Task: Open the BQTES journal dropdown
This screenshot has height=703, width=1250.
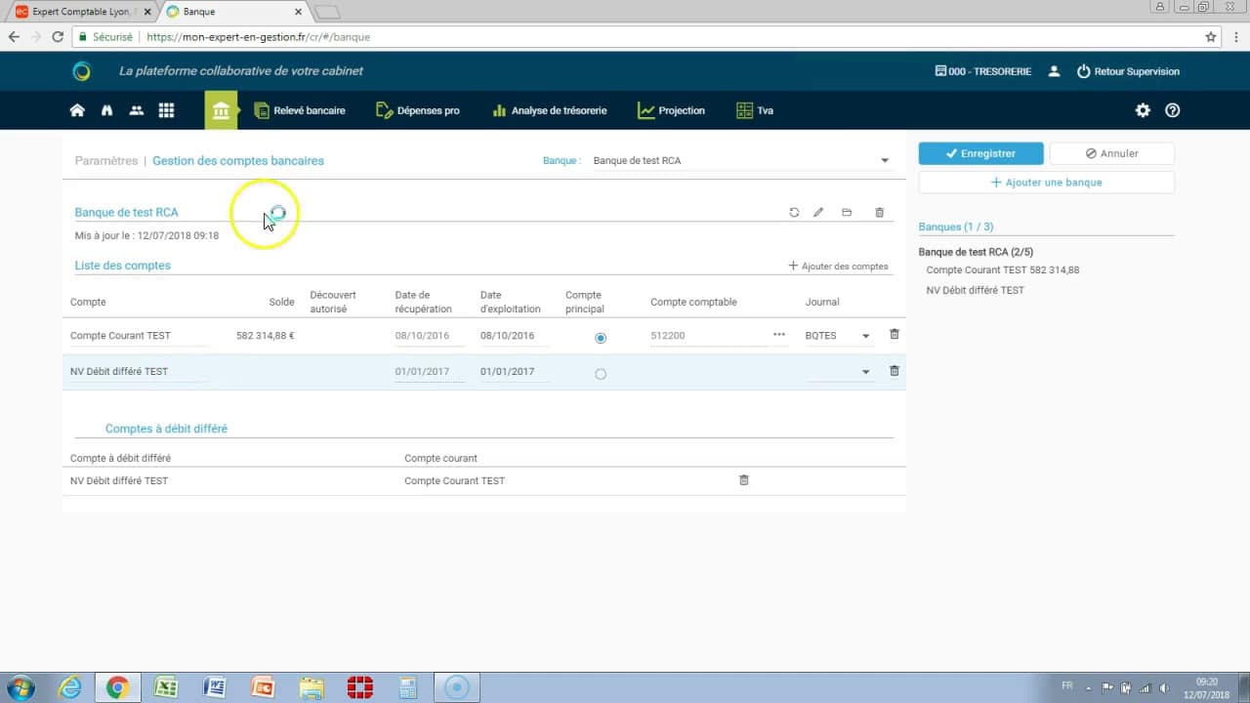Action: 865,336
